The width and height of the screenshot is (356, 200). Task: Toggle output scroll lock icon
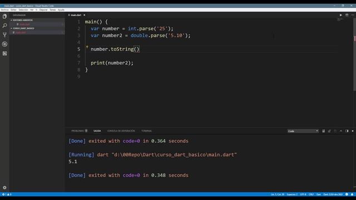329,131
